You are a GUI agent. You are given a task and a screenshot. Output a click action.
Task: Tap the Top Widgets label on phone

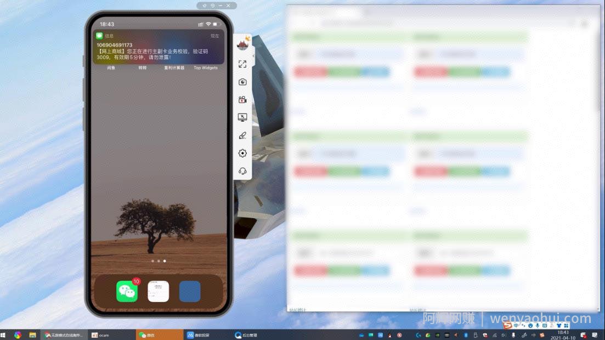[206, 68]
